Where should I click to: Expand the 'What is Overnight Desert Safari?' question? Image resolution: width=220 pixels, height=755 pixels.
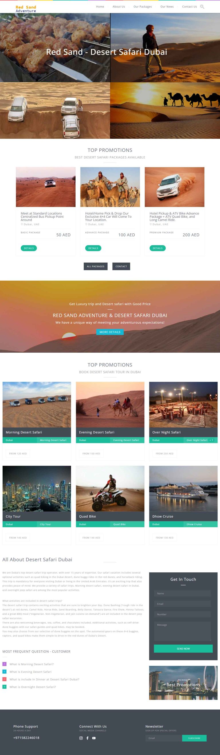click(x=33, y=687)
